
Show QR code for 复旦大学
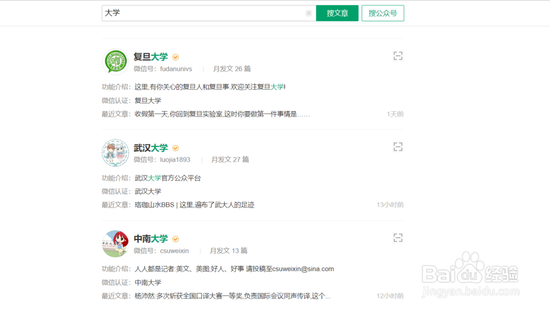pyautogui.click(x=398, y=56)
